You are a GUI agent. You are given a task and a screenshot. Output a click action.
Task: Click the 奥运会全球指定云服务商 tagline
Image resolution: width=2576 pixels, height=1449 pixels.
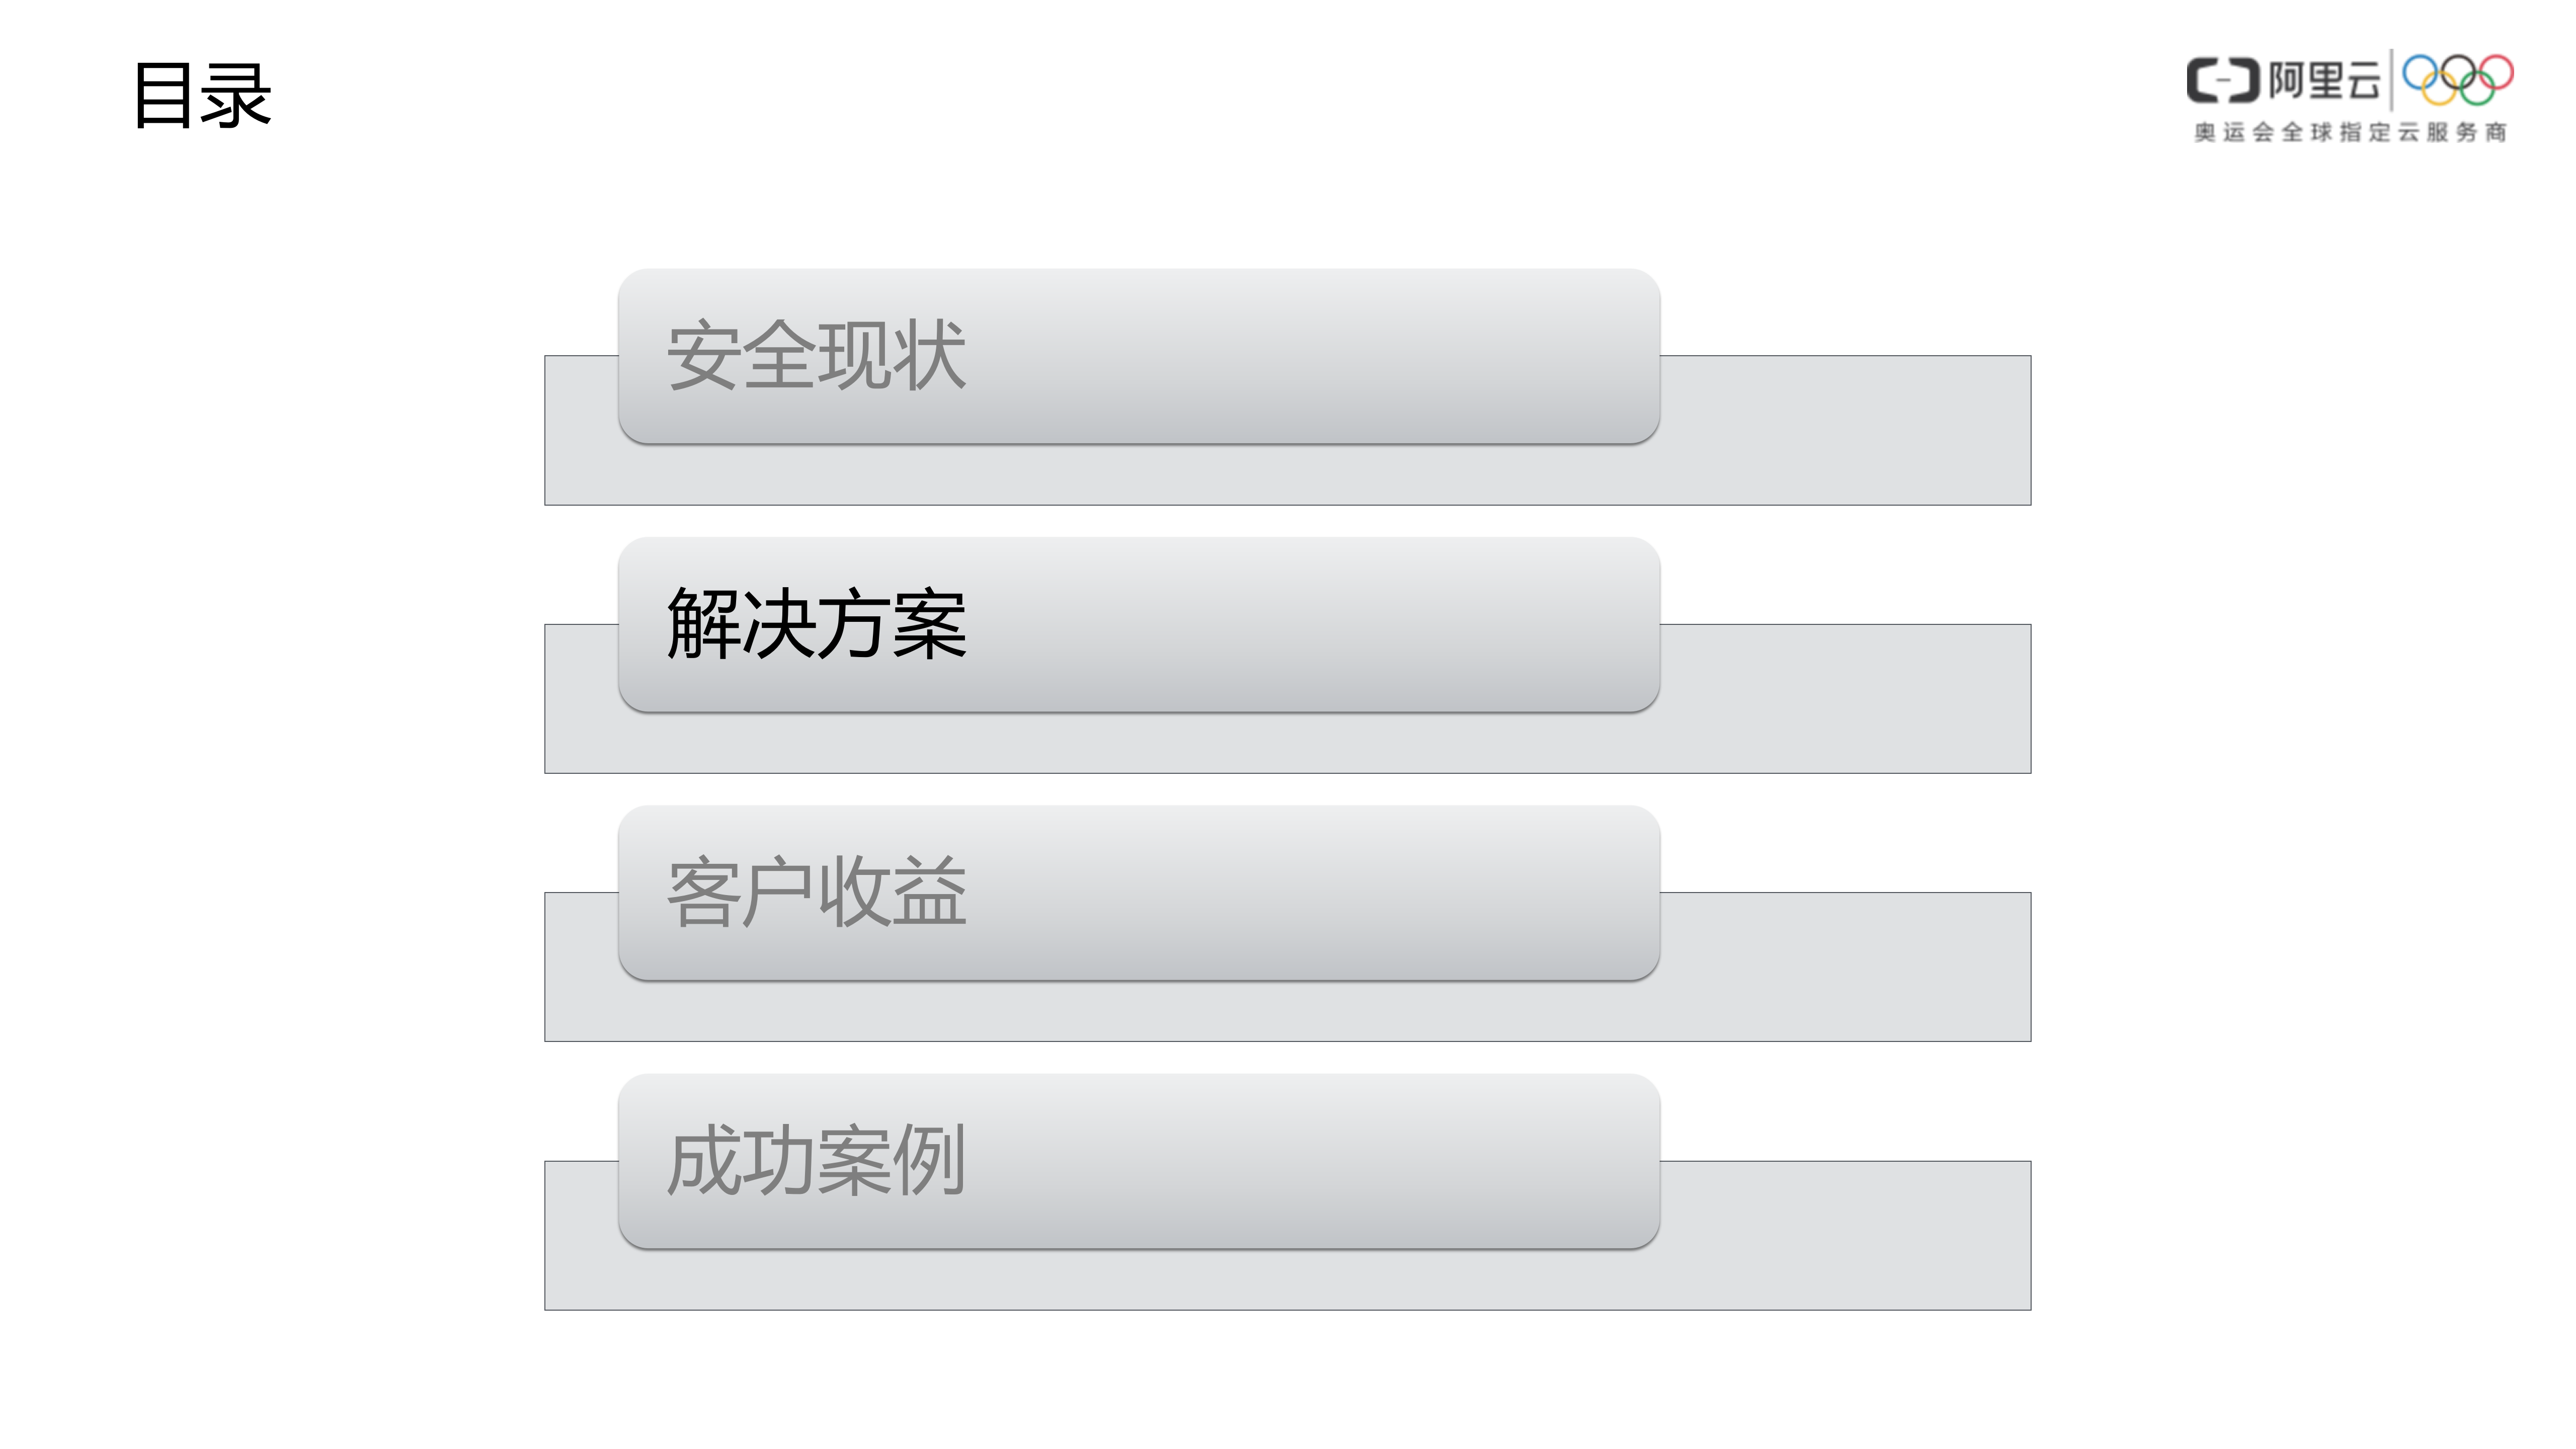(x=2350, y=132)
